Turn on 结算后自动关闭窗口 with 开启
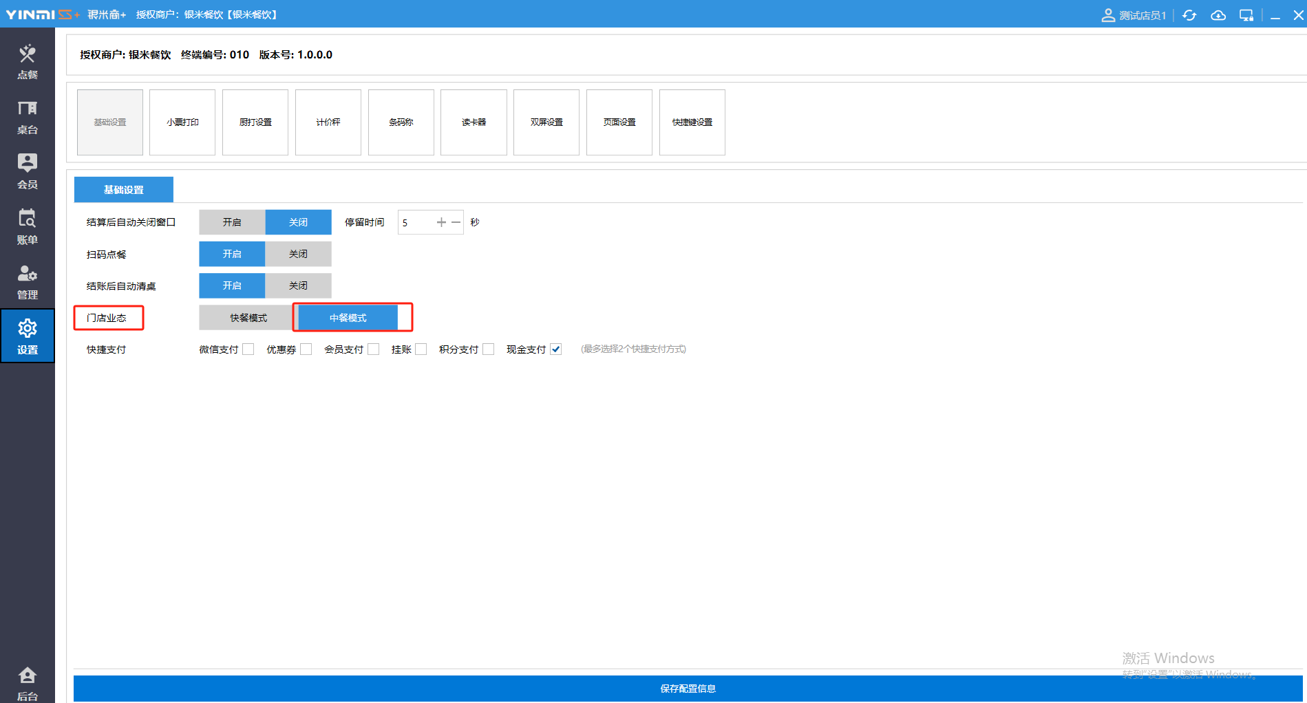The image size is (1307, 703). coord(232,222)
